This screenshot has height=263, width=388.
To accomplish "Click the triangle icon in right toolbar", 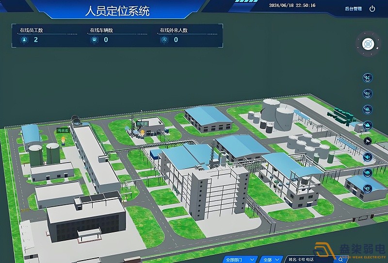I will [x=368, y=125].
